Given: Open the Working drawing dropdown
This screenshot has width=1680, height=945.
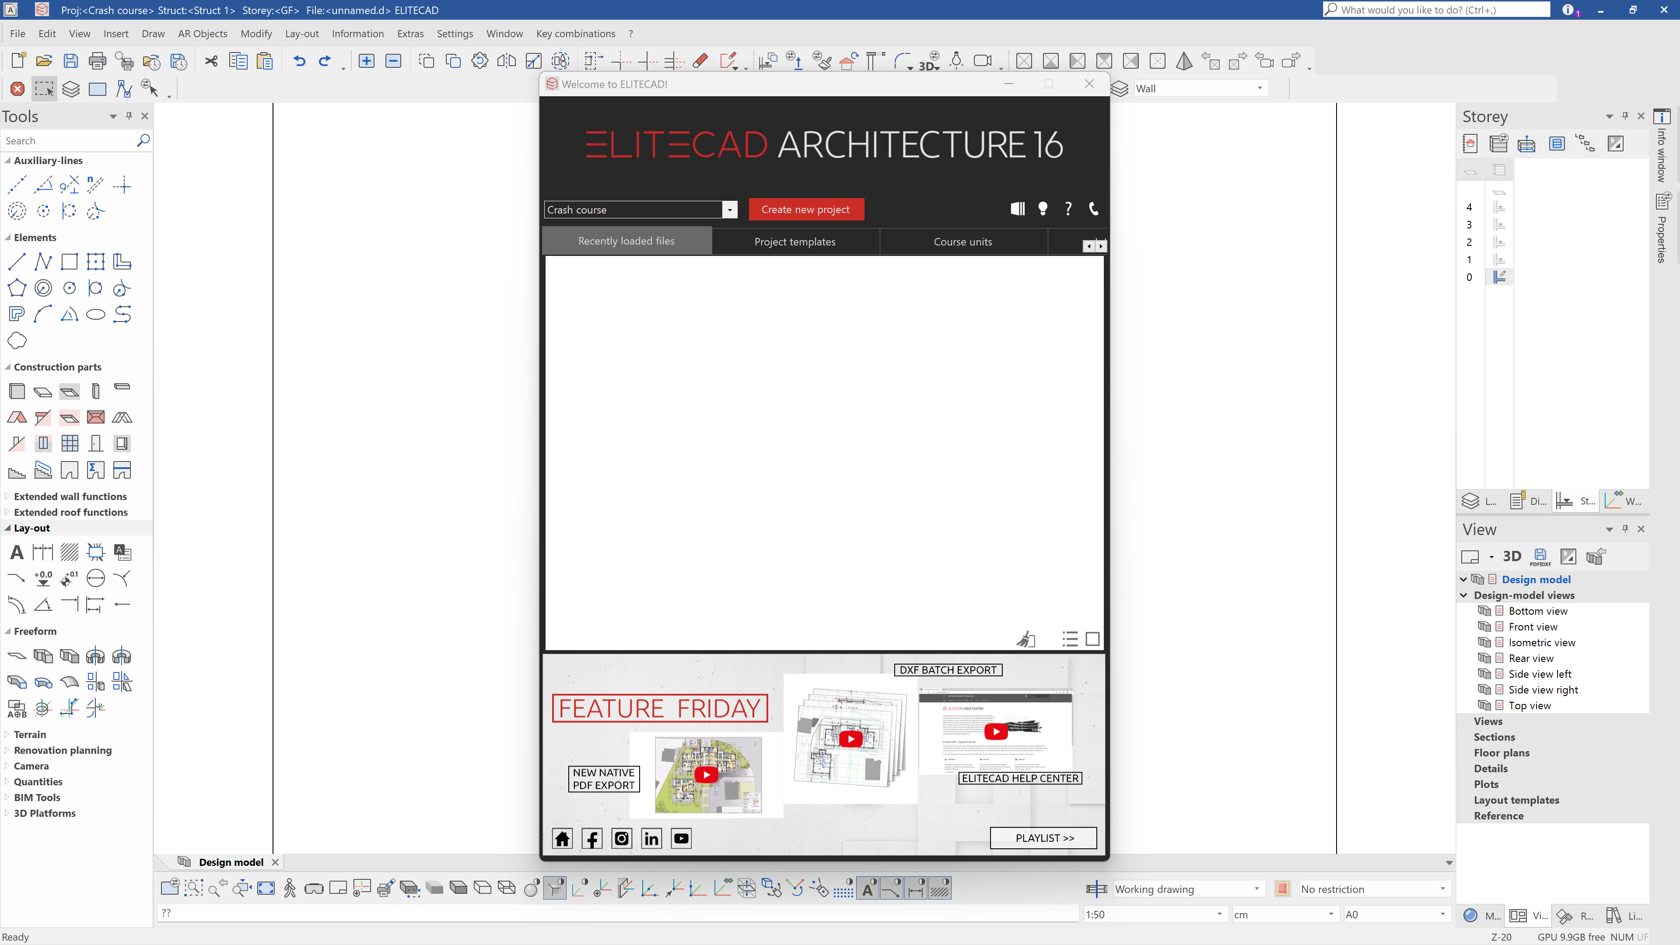Looking at the screenshot, I should coord(1257,889).
